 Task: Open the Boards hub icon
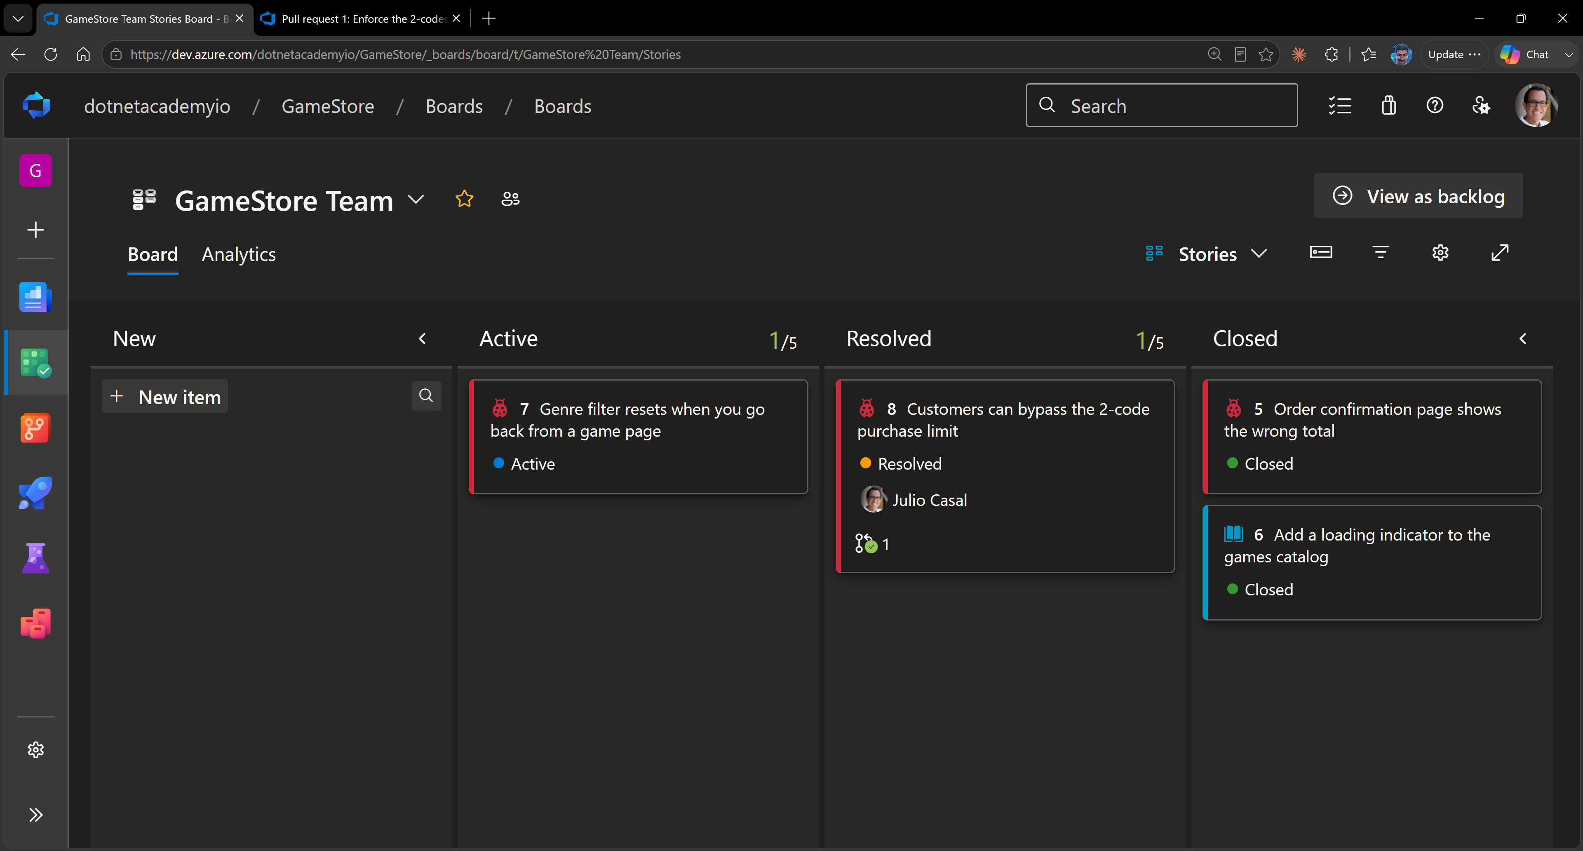pos(35,362)
